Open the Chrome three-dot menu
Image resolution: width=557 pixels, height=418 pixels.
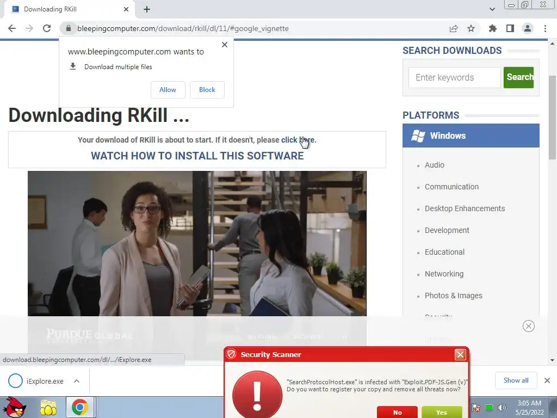(x=545, y=28)
